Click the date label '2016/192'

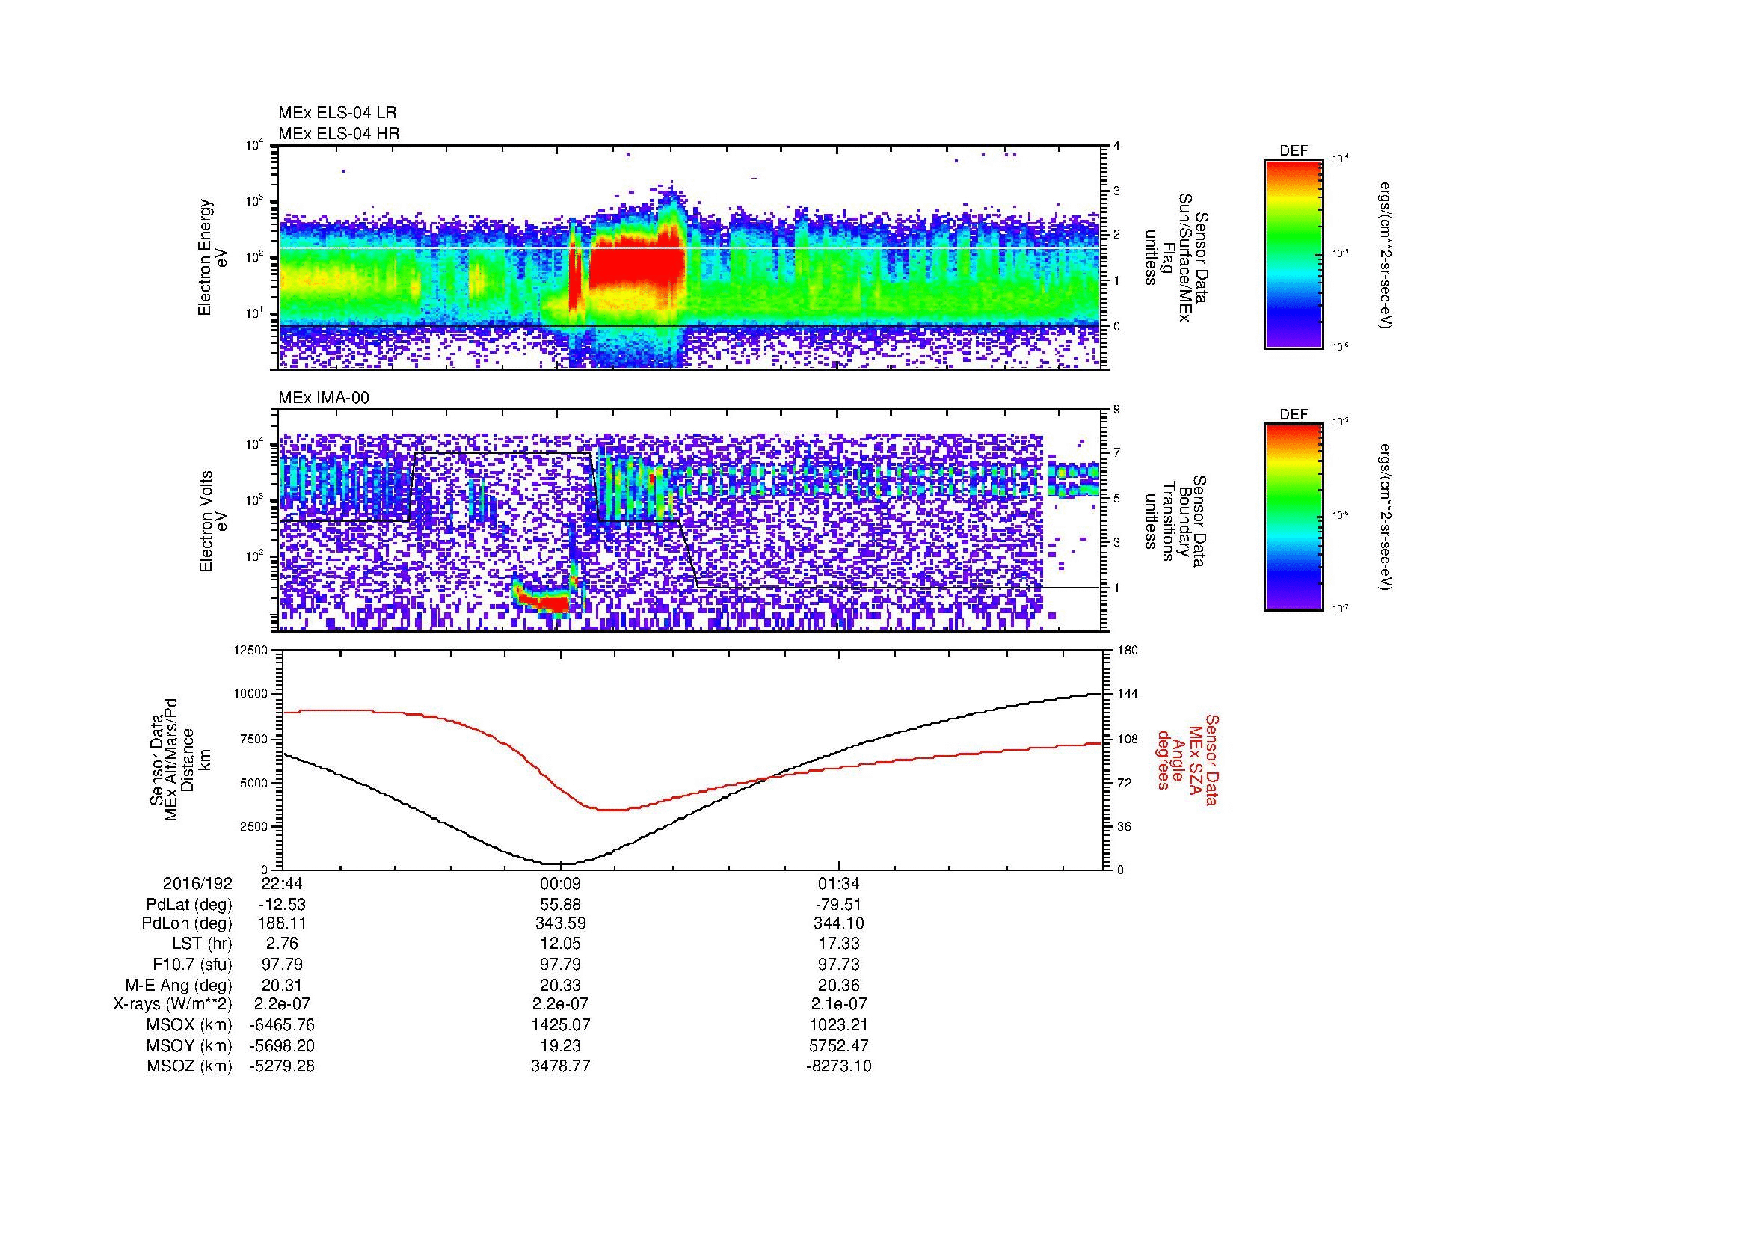point(197,884)
